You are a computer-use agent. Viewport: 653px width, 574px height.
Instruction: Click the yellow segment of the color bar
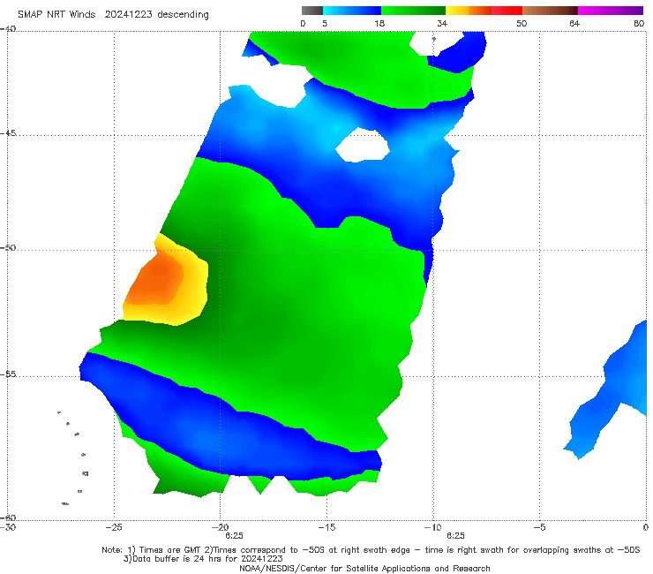tap(457, 11)
